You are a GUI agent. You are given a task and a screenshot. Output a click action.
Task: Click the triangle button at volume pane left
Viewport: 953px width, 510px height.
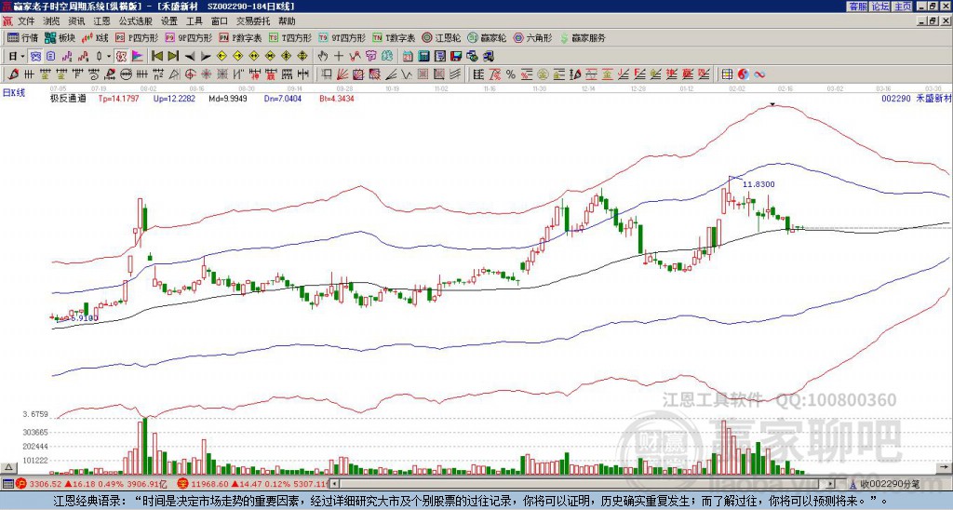click(7, 467)
